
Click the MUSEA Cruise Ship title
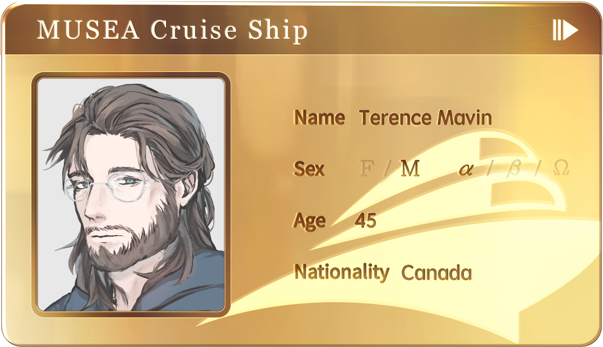coord(172,30)
